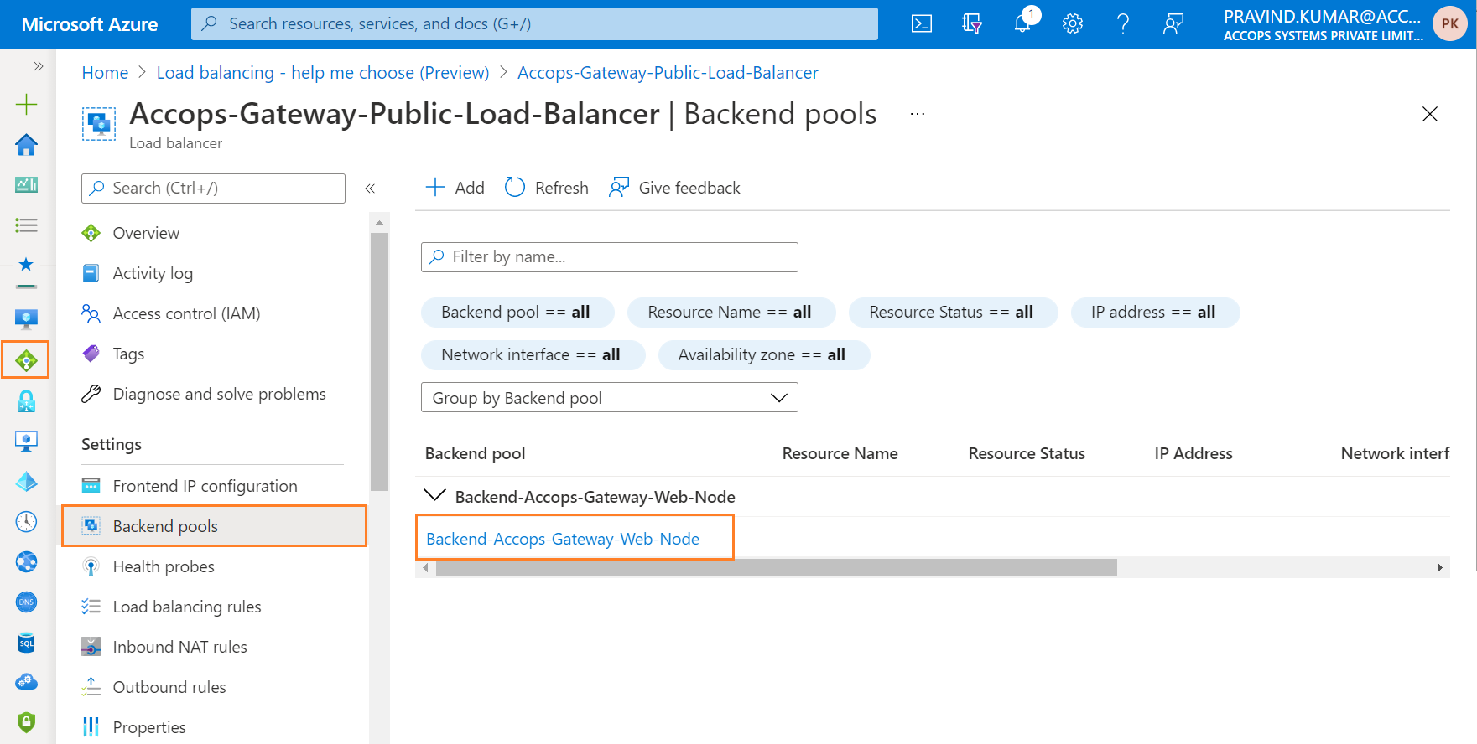The width and height of the screenshot is (1477, 744).
Task: Sort by IP Address column header
Action: coord(1194,453)
